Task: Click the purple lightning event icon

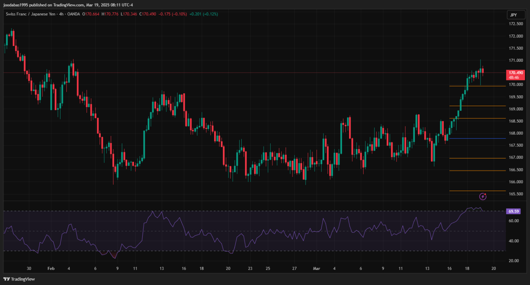Action: (483, 196)
